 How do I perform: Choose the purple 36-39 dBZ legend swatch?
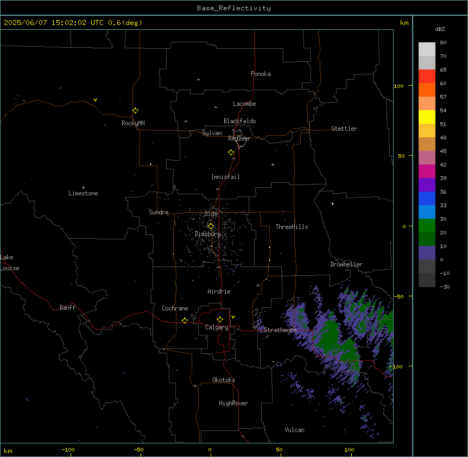tap(427, 185)
